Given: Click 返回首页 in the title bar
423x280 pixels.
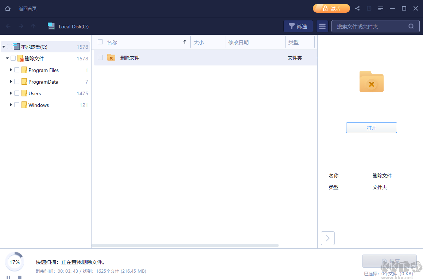Looking at the screenshot, I should pyautogui.click(x=28, y=8).
